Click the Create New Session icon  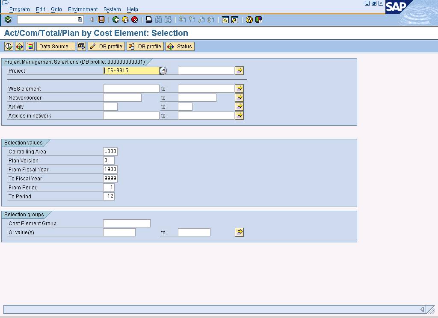[x=225, y=20]
